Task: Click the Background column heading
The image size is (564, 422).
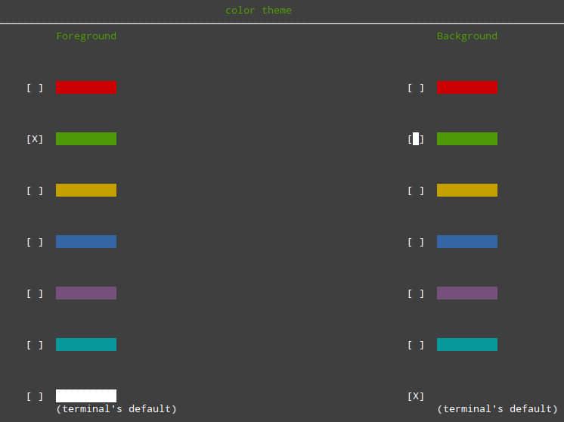Action: pos(467,36)
